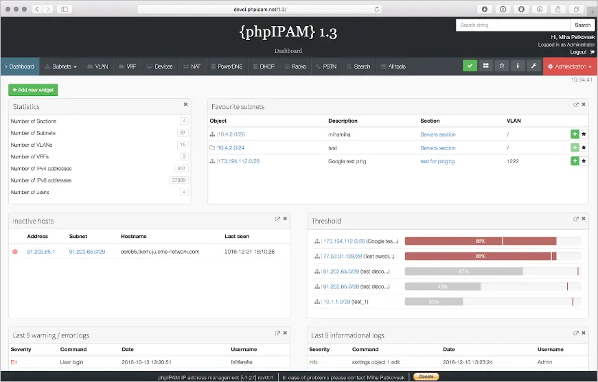The width and height of the screenshot is (598, 382).
Task: Click the 67% usage bar for 91.202.65.0/29
Action: (x=463, y=271)
